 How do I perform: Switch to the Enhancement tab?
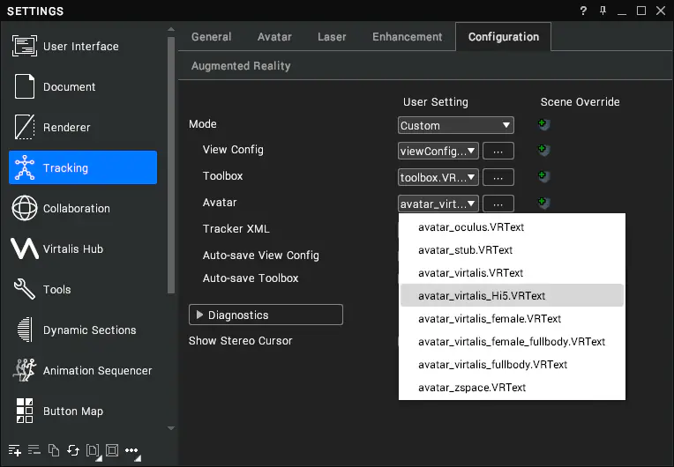407,37
